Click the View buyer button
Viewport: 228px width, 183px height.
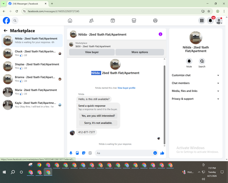[92, 52]
